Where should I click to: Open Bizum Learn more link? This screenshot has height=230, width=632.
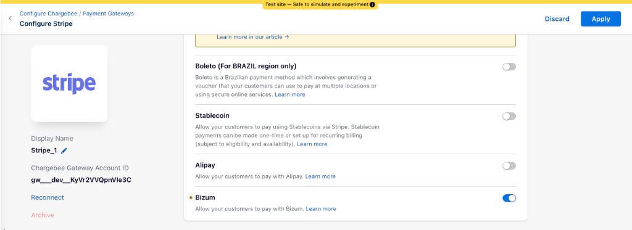pos(321,209)
